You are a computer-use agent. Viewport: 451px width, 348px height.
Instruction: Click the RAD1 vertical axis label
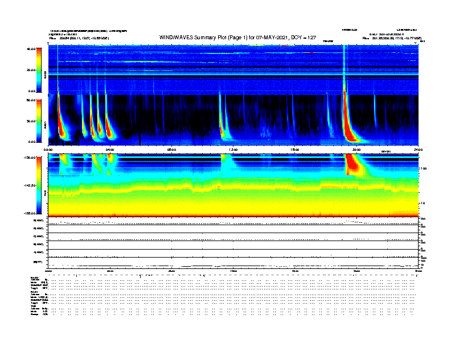[45, 125]
